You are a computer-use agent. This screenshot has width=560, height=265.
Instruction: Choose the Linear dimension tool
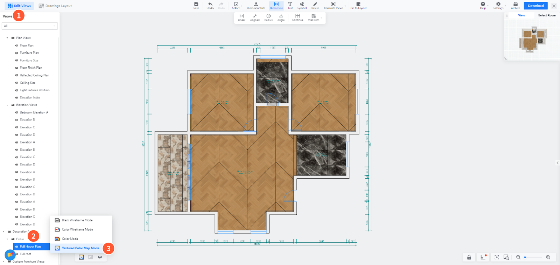241,17
